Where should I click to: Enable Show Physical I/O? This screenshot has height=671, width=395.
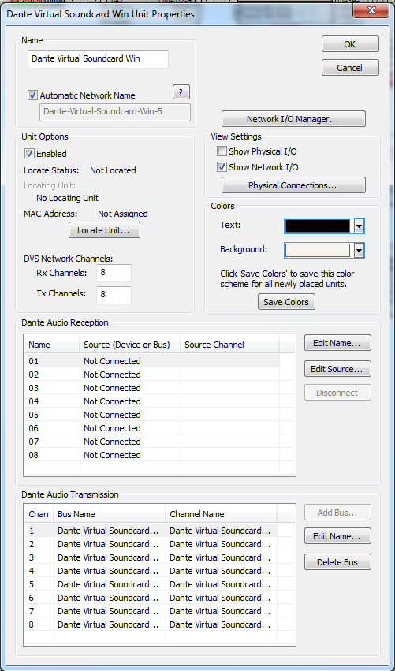(x=222, y=151)
